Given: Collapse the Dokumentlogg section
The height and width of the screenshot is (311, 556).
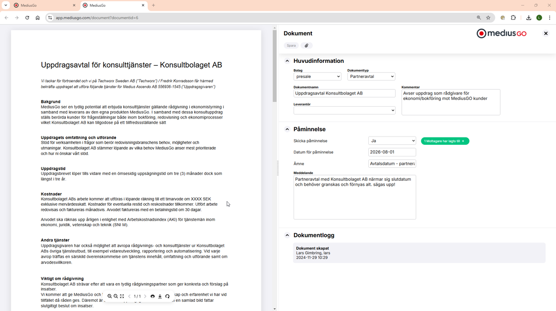Looking at the screenshot, I should [287, 235].
